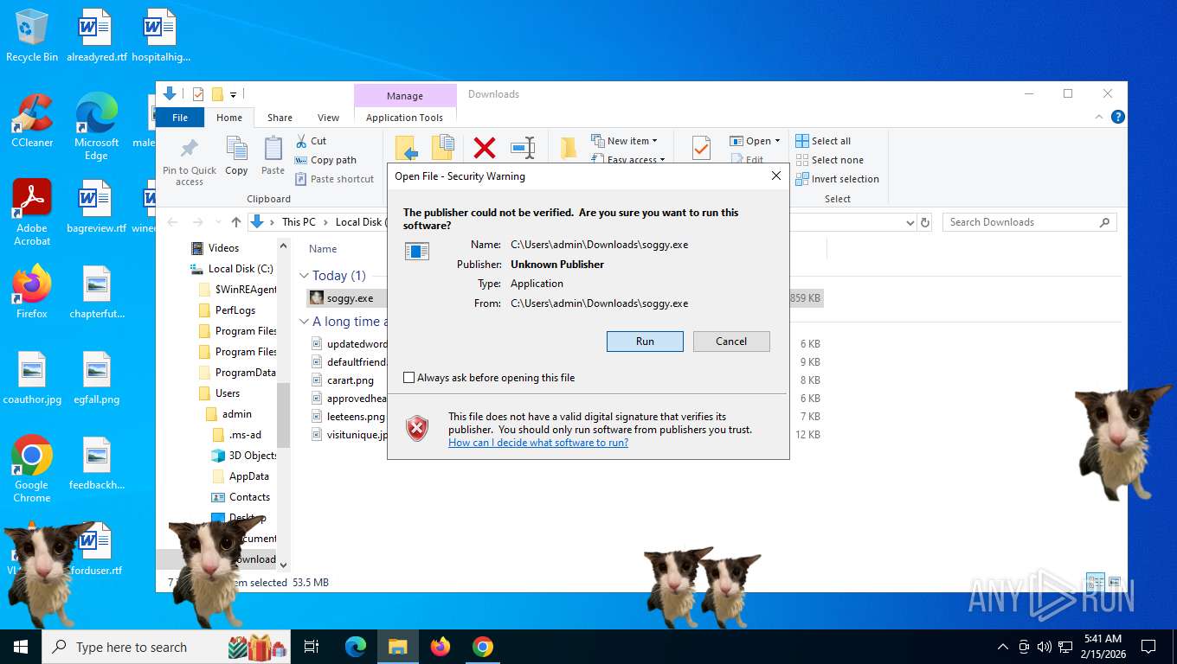Screen dimensions: 1177x664
Task: Collapse the 'A long time ago' group
Action: pos(304,322)
